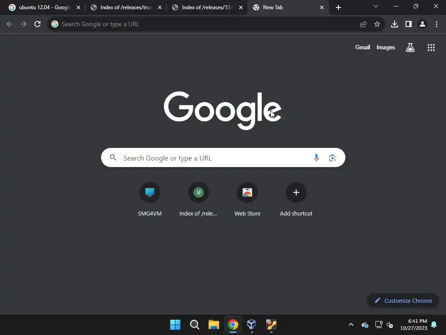
Task: Open Windows Start menu
Action: (x=175, y=325)
